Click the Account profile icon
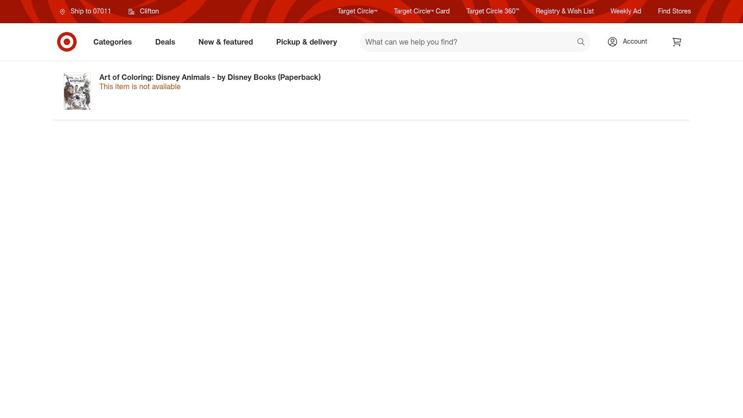The image size is (743, 418). [x=613, y=42]
